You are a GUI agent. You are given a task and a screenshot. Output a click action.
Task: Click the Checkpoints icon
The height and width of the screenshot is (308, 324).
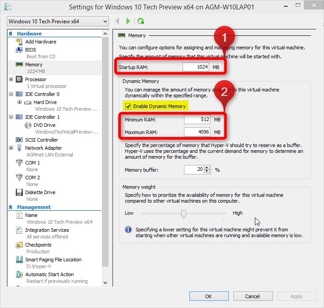19,245
